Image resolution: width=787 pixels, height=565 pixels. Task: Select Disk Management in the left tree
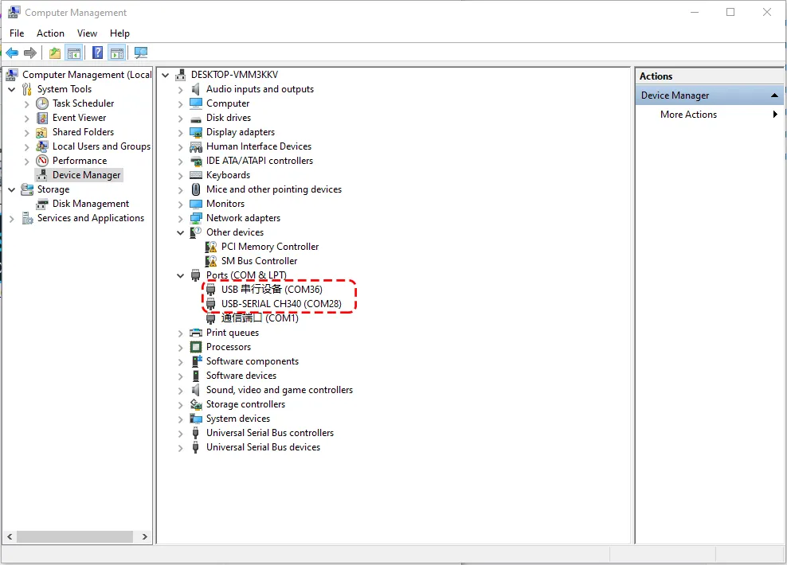tap(90, 204)
